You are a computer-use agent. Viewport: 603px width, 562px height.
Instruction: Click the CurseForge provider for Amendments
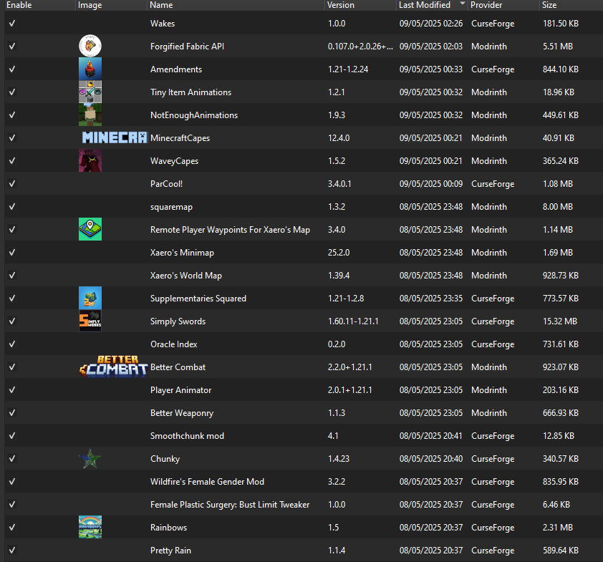[493, 69]
